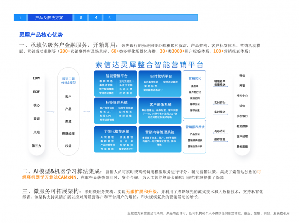Select 社交媒体 in the channel column

tap(242, 126)
